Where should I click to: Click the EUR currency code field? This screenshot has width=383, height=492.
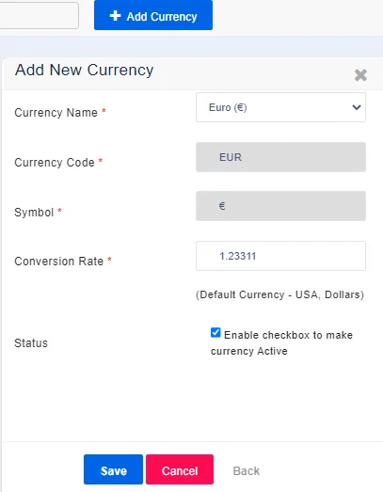[280, 157]
